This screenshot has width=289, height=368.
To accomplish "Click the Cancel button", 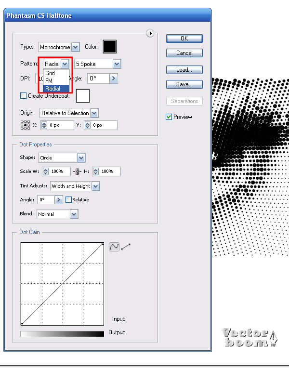I will coord(184,53).
